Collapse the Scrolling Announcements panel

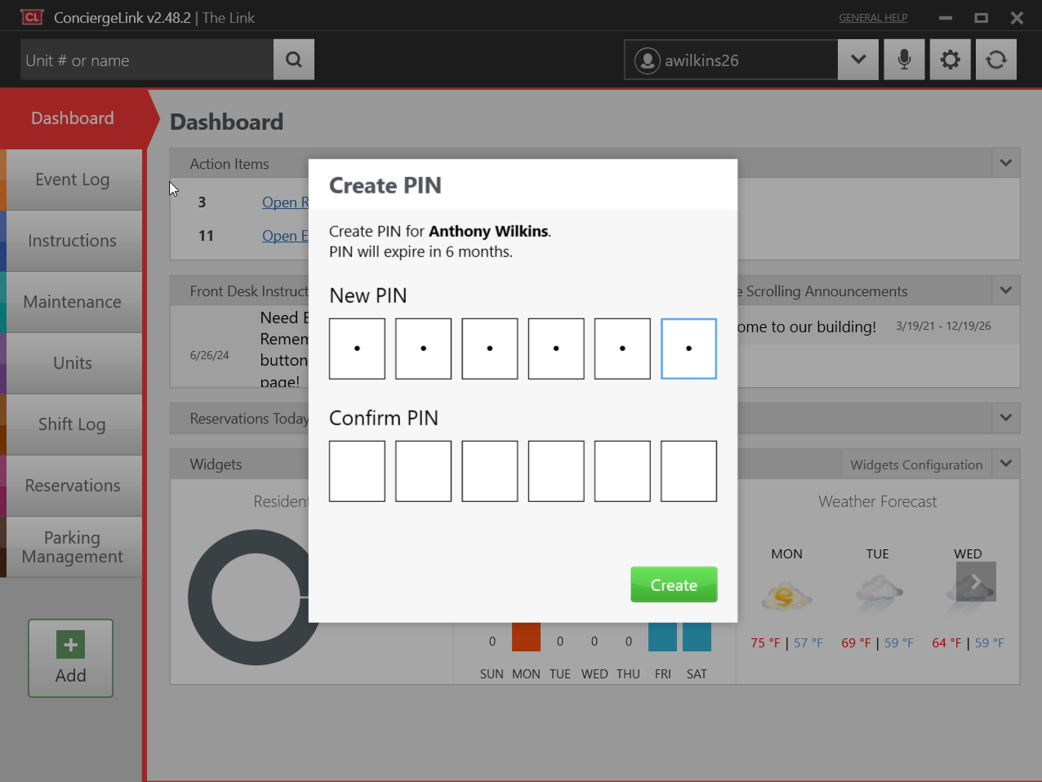[1005, 291]
